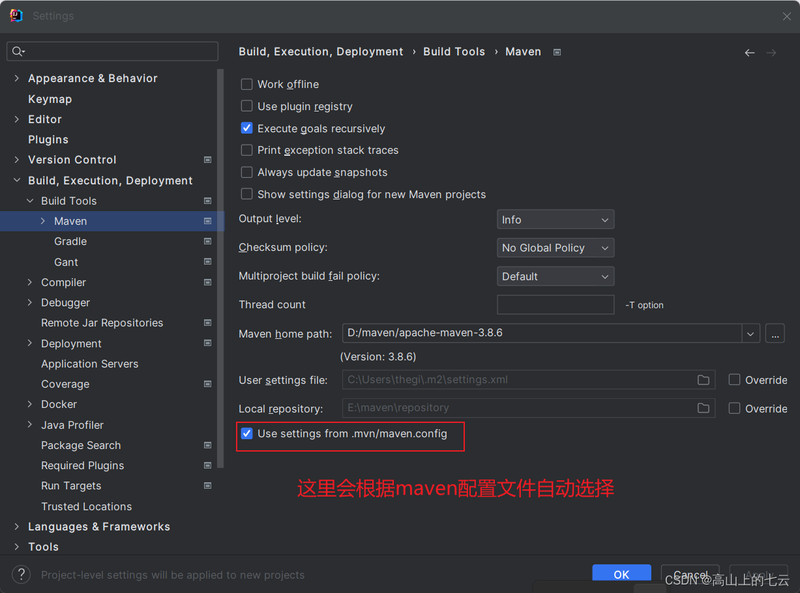Collapse Build, Execution, Deployment section
The height and width of the screenshot is (593, 800).
pyautogui.click(x=16, y=181)
